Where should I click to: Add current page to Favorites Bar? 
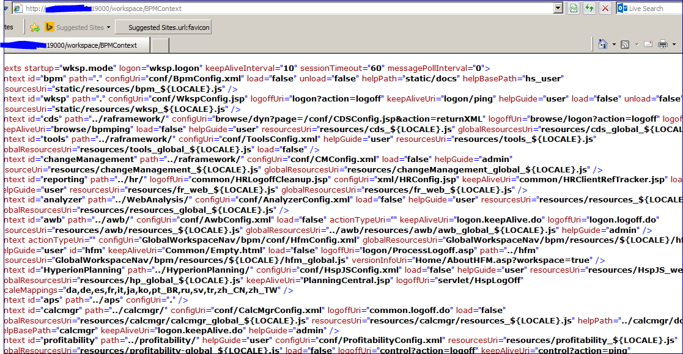click(34, 27)
